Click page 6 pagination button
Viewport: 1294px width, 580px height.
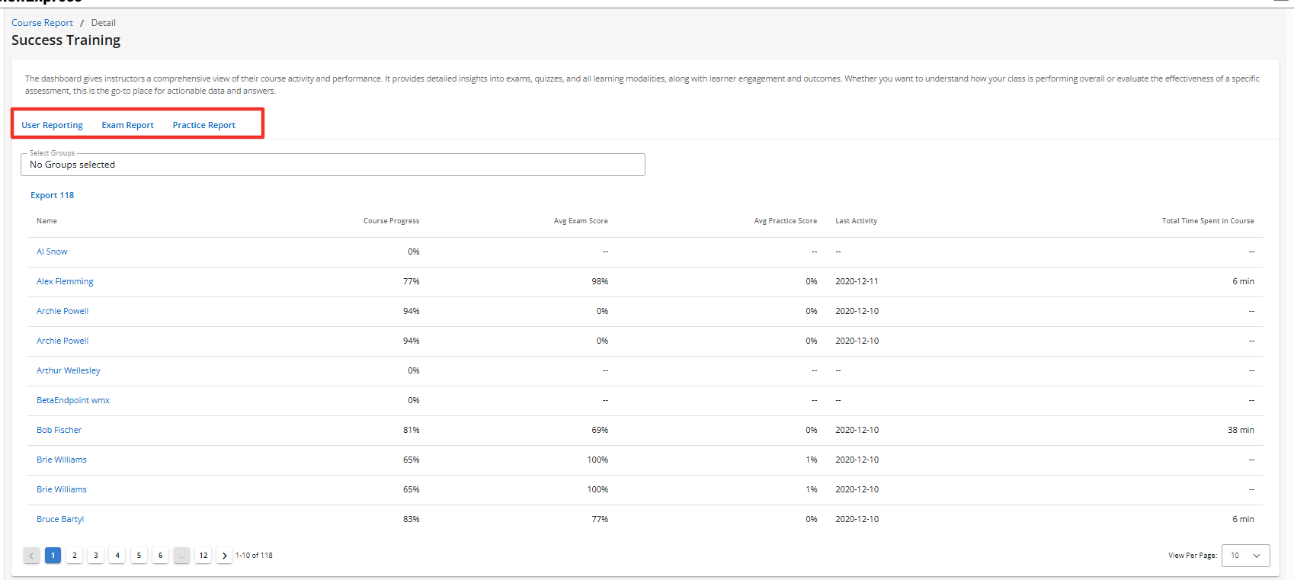point(160,556)
